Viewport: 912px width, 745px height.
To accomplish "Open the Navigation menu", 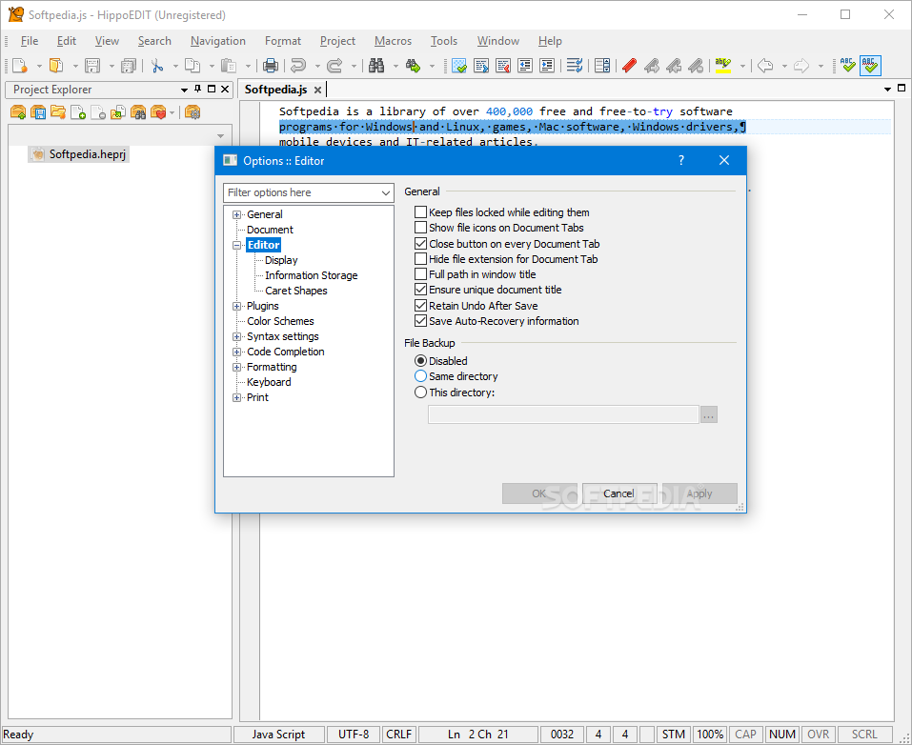I will tap(218, 41).
